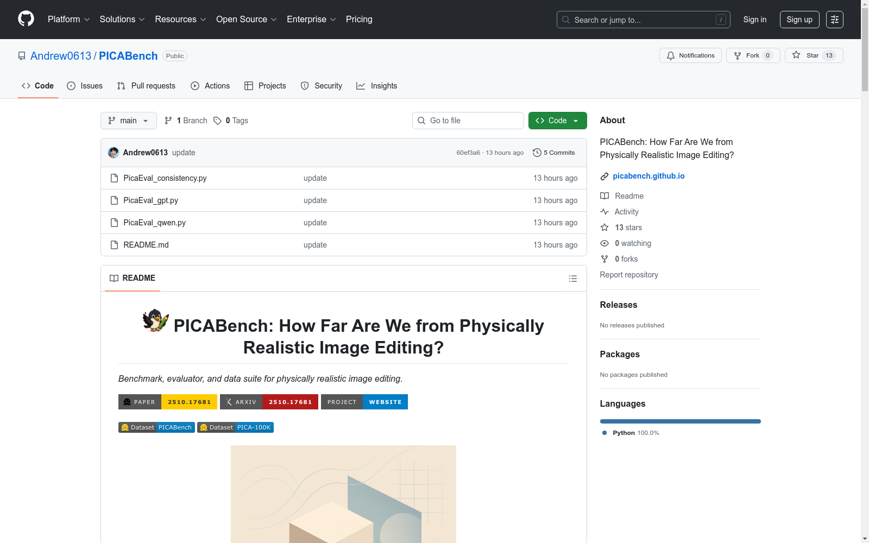Click the link icon beside picabench.github.io
The image size is (869, 543).
(604, 176)
